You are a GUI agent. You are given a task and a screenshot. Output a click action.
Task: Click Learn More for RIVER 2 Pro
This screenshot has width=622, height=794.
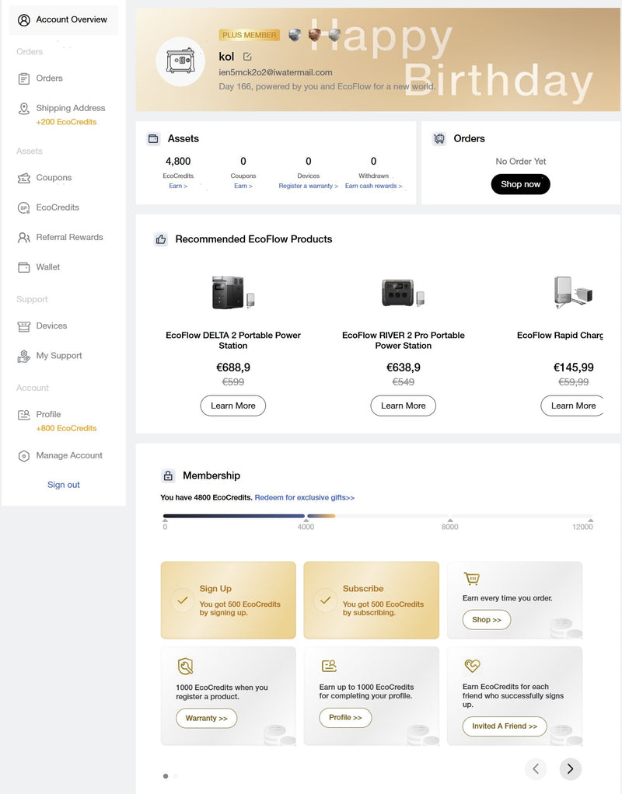point(403,406)
